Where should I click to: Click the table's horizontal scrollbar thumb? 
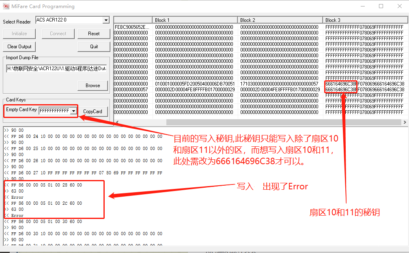click(x=284, y=122)
